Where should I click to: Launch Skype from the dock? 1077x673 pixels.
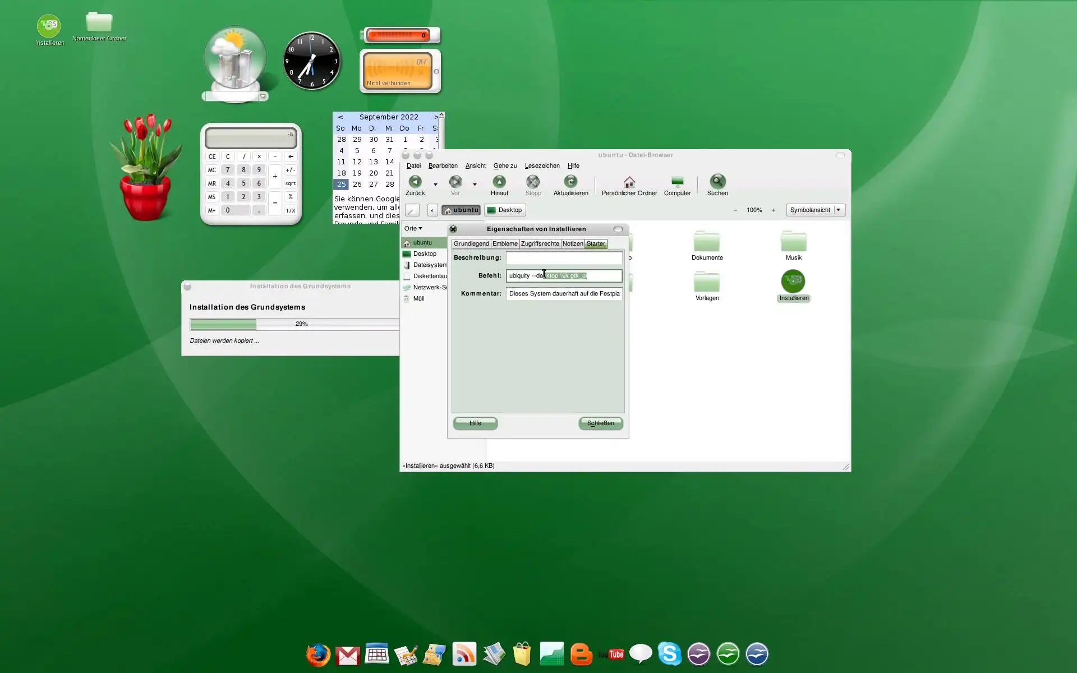pyautogui.click(x=669, y=654)
